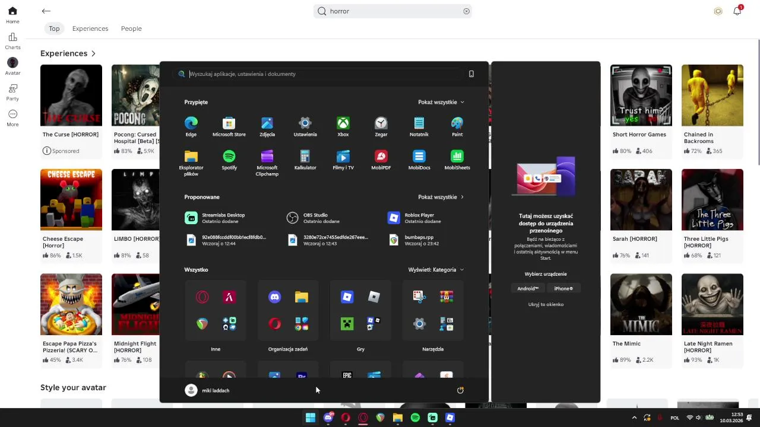Open The Mimic game thumbnail
Screen dimensions: 760x427
[x=641, y=304]
